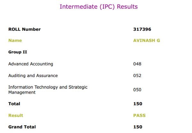The height and width of the screenshot is (133, 192).
Task: Click the Result label
Action: 16,115
